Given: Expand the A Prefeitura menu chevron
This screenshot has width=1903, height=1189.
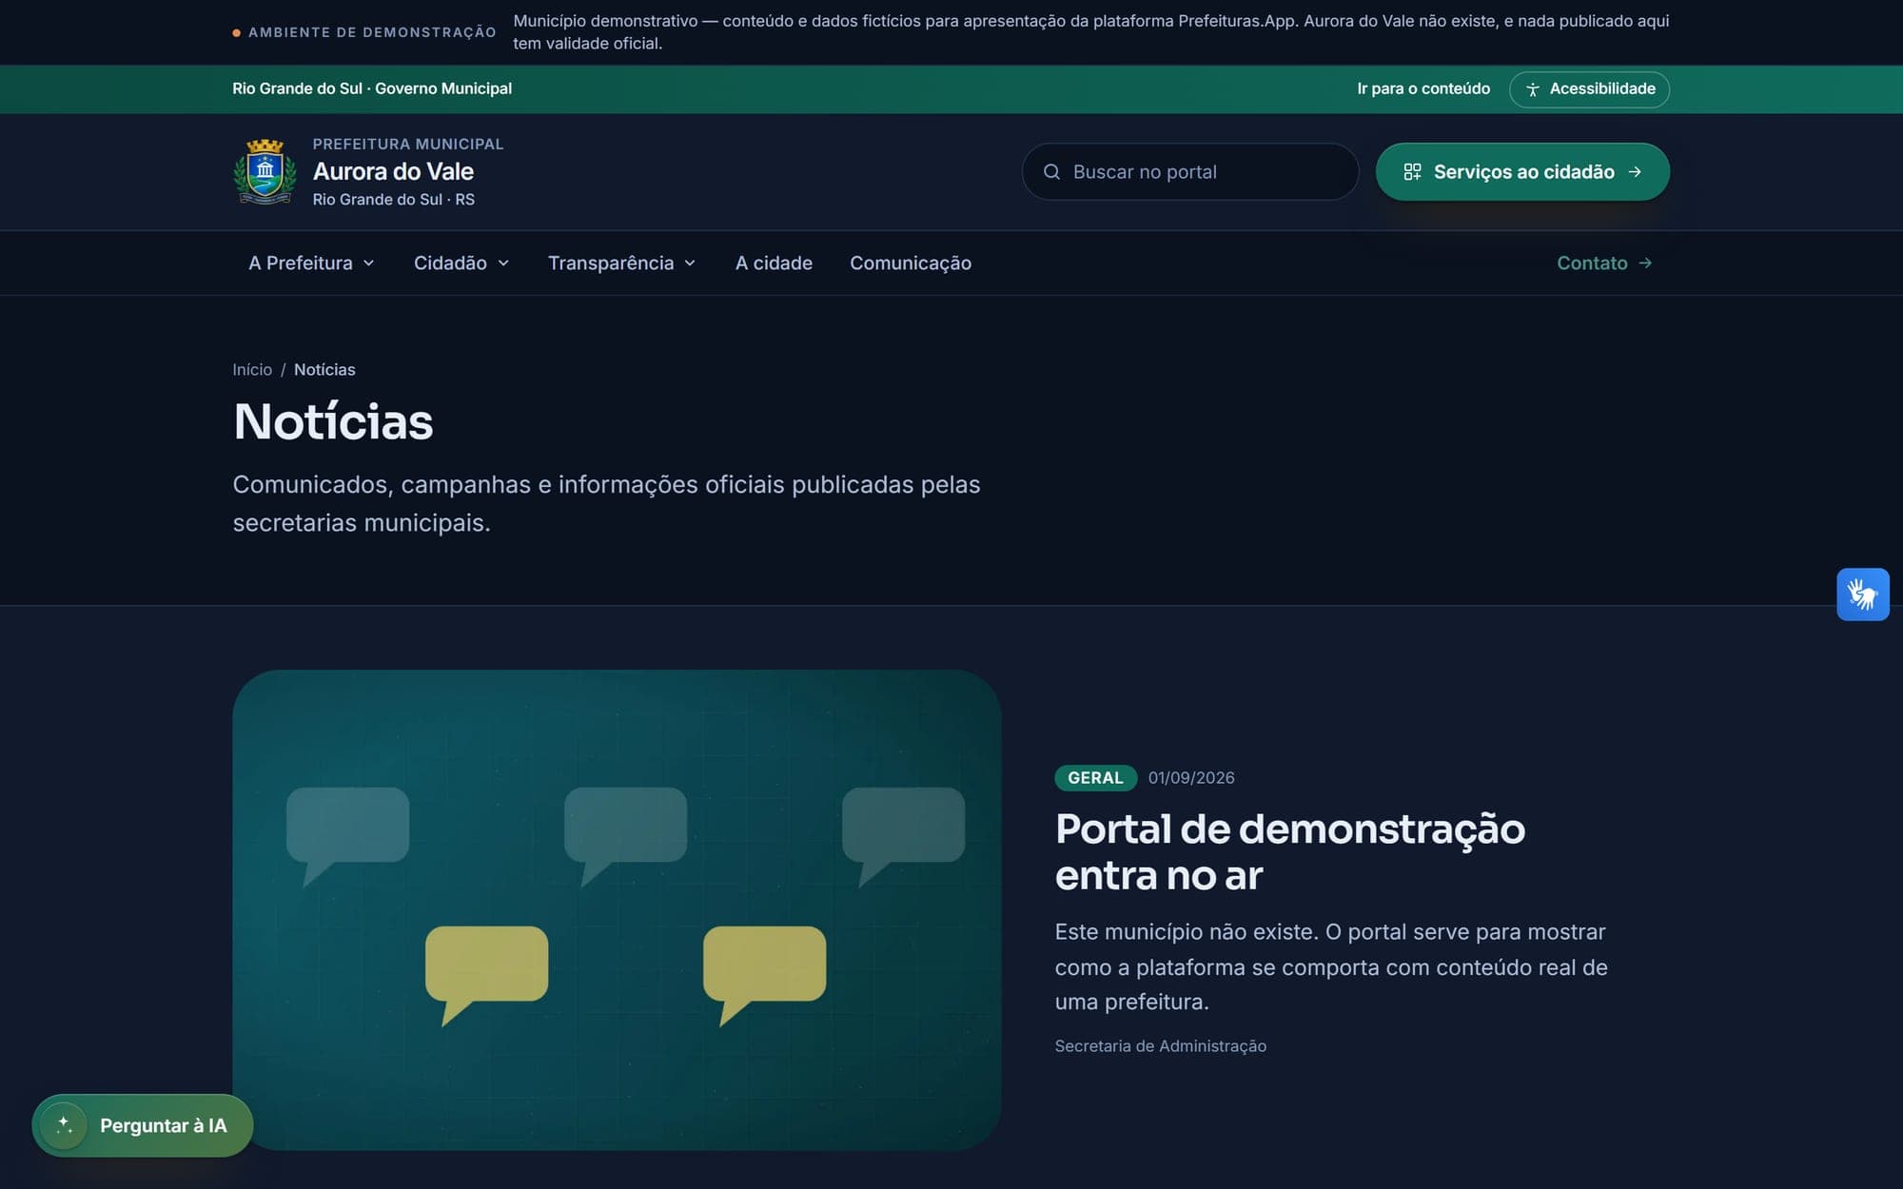Looking at the screenshot, I should coord(368,263).
